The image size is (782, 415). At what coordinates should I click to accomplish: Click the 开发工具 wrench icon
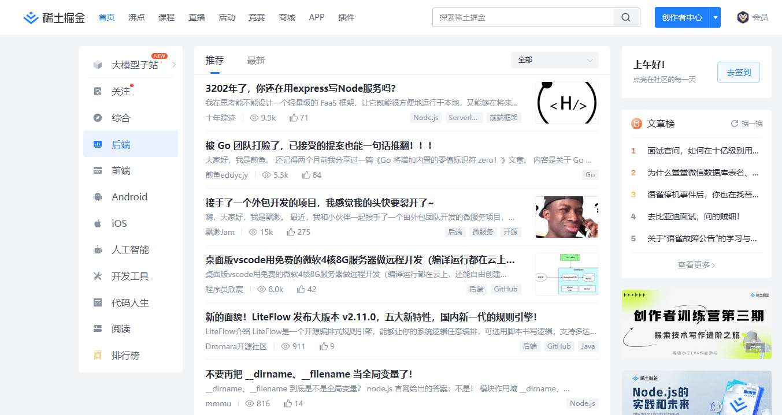coord(98,276)
